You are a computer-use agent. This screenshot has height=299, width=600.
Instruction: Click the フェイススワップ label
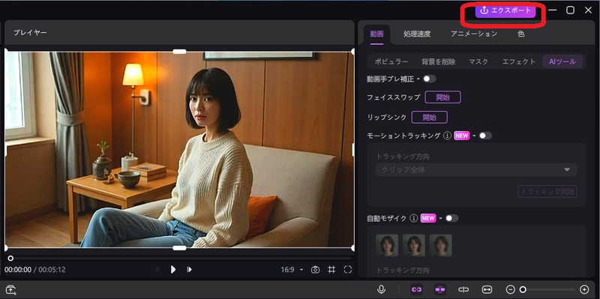[x=393, y=97]
